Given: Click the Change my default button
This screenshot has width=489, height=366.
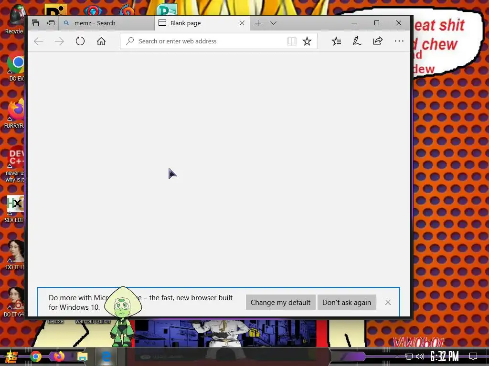Looking at the screenshot, I should [280, 303].
